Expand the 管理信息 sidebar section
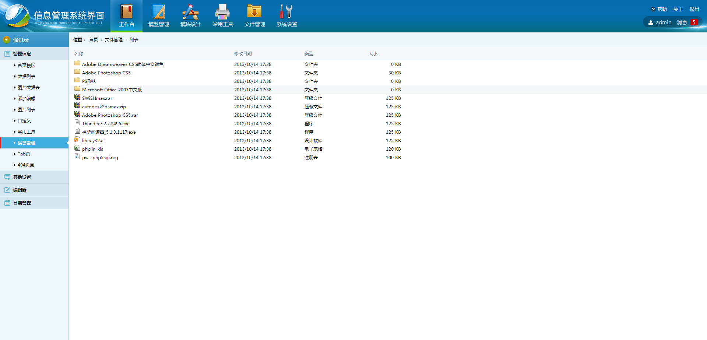The width and height of the screenshot is (707, 340). tap(34, 54)
